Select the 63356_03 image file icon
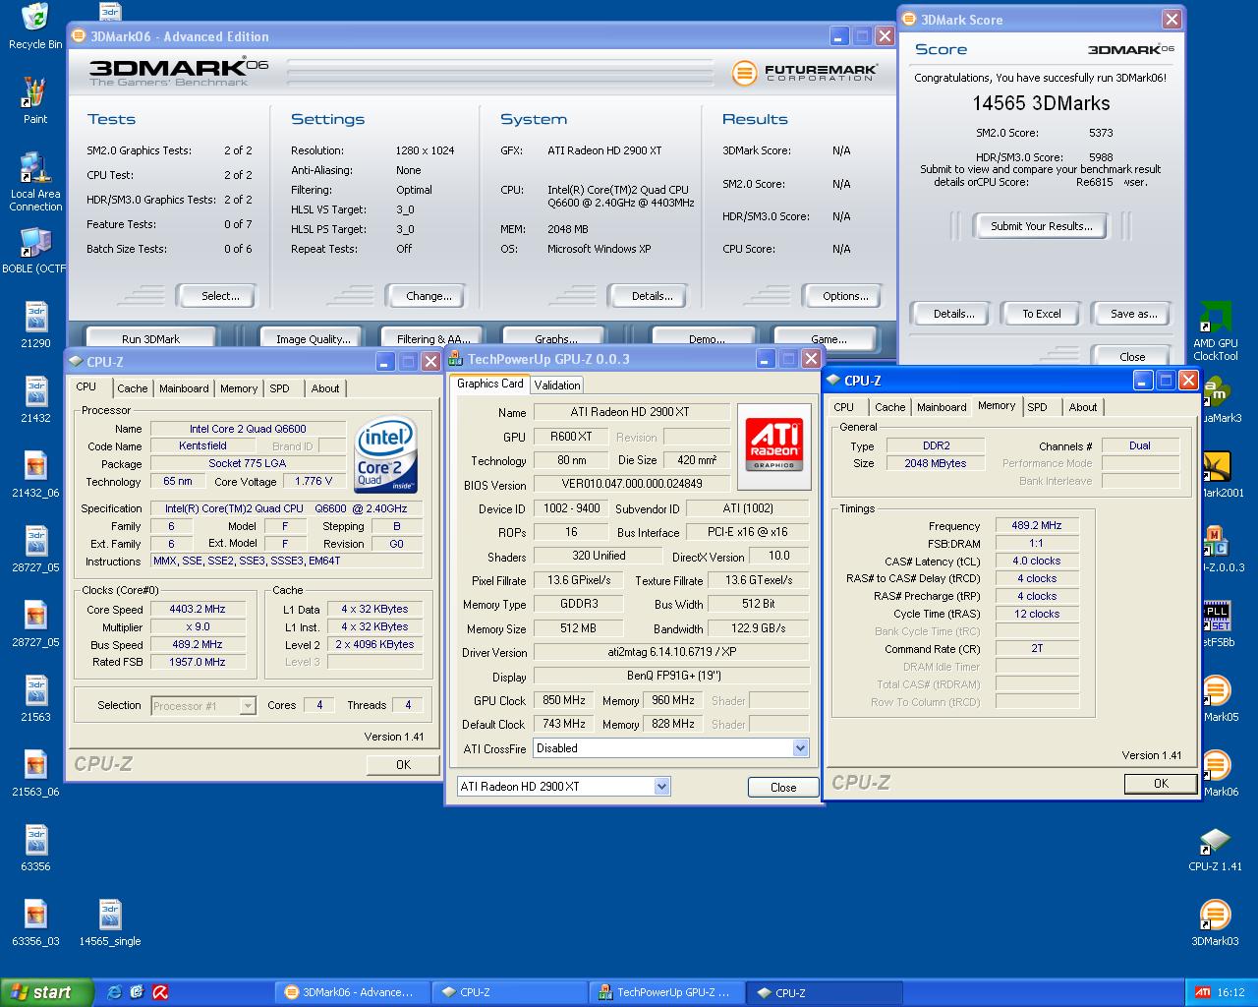Viewport: 1258px width, 1007px height. pyautogui.click(x=35, y=924)
